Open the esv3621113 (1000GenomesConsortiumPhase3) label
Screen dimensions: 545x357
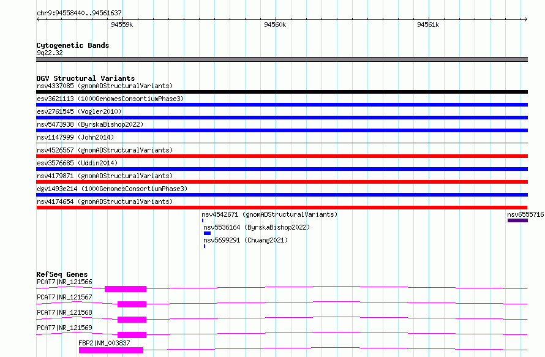[110, 99]
